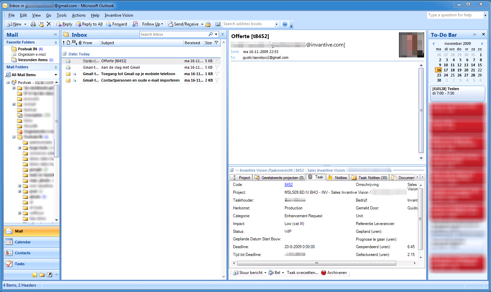Open the Actions menu
The height and width of the screenshot is (292, 491).
click(79, 15)
